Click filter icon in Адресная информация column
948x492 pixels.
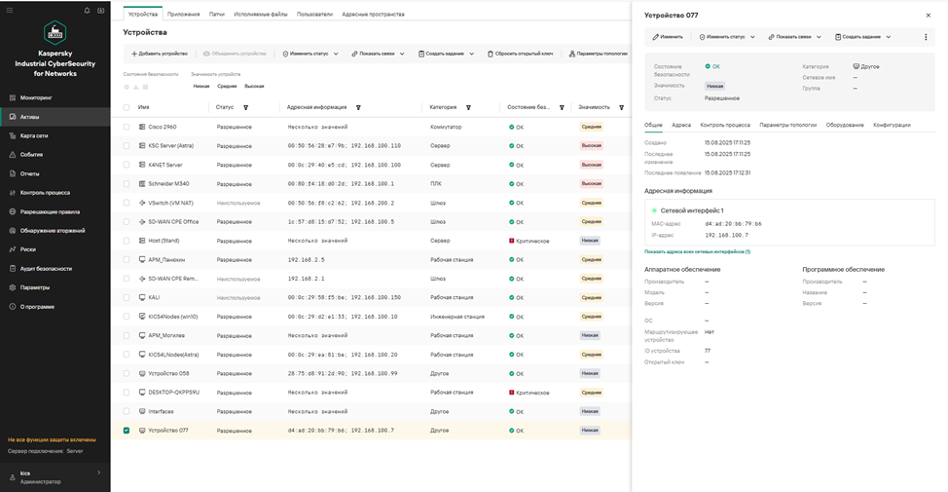[358, 108]
